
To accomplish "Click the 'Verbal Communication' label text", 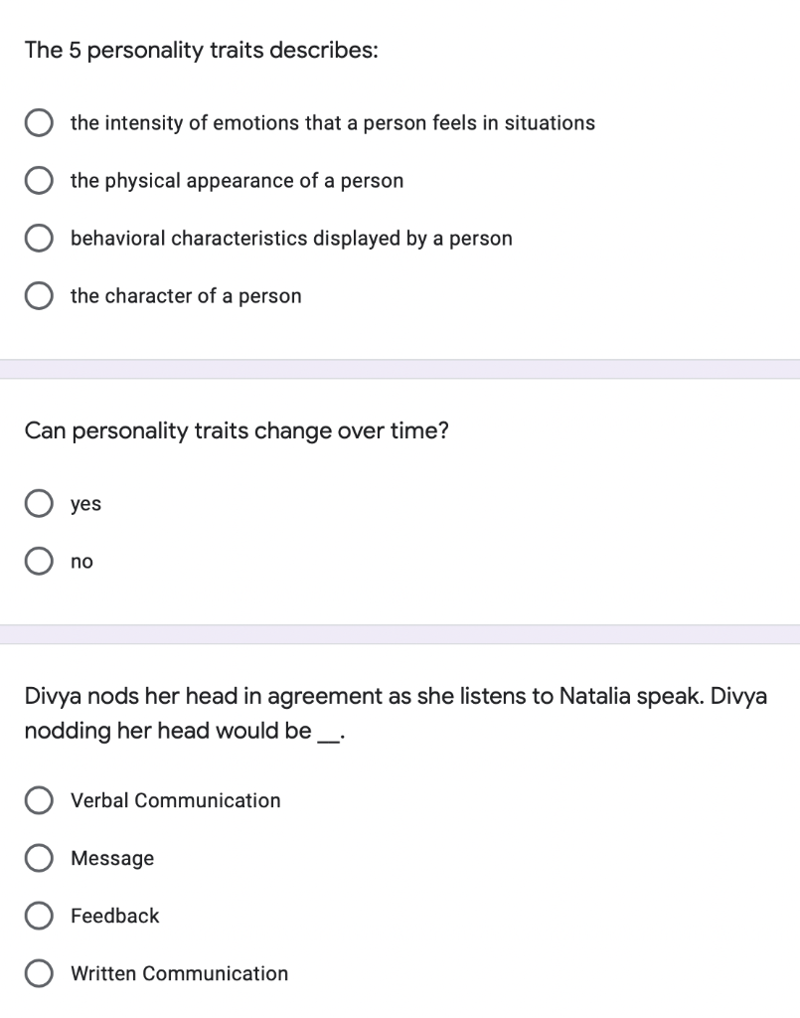I will pyautogui.click(x=175, y=800).
